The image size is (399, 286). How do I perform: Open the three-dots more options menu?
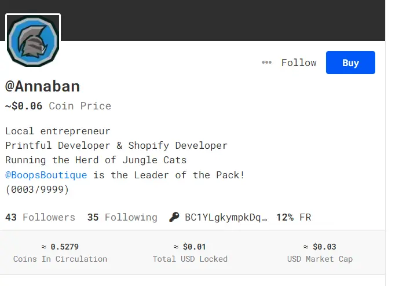tap(266, 63)
